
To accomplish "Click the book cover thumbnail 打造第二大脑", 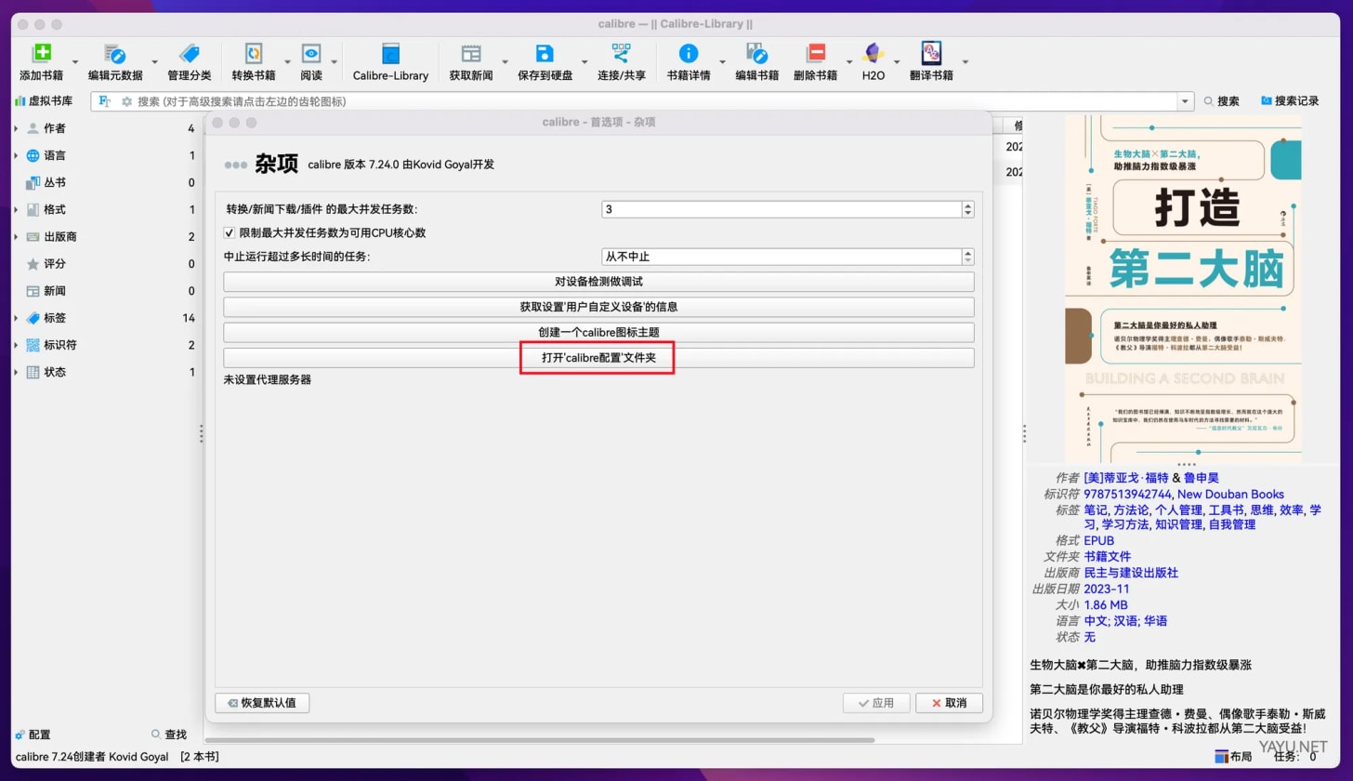I will tap(1183, 287).
